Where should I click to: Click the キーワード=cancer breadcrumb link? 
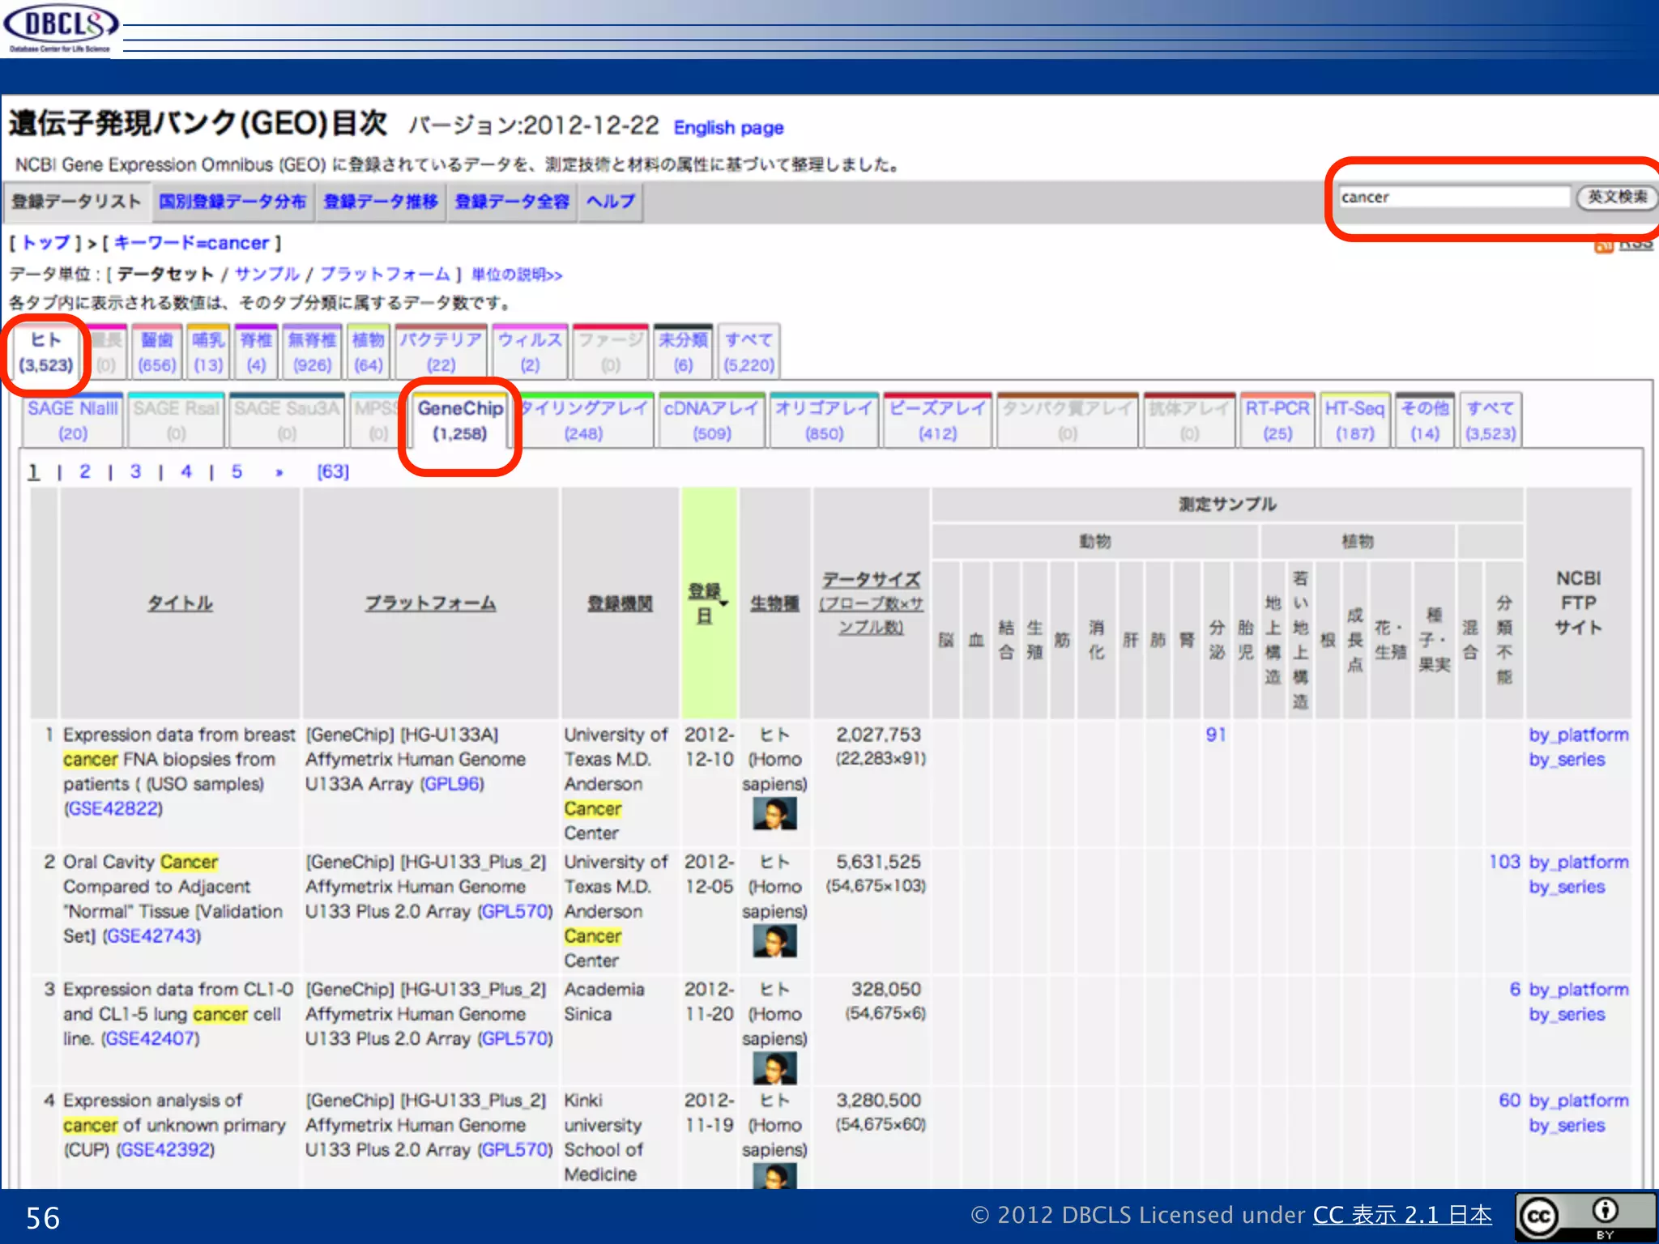[x=191, y=243]
